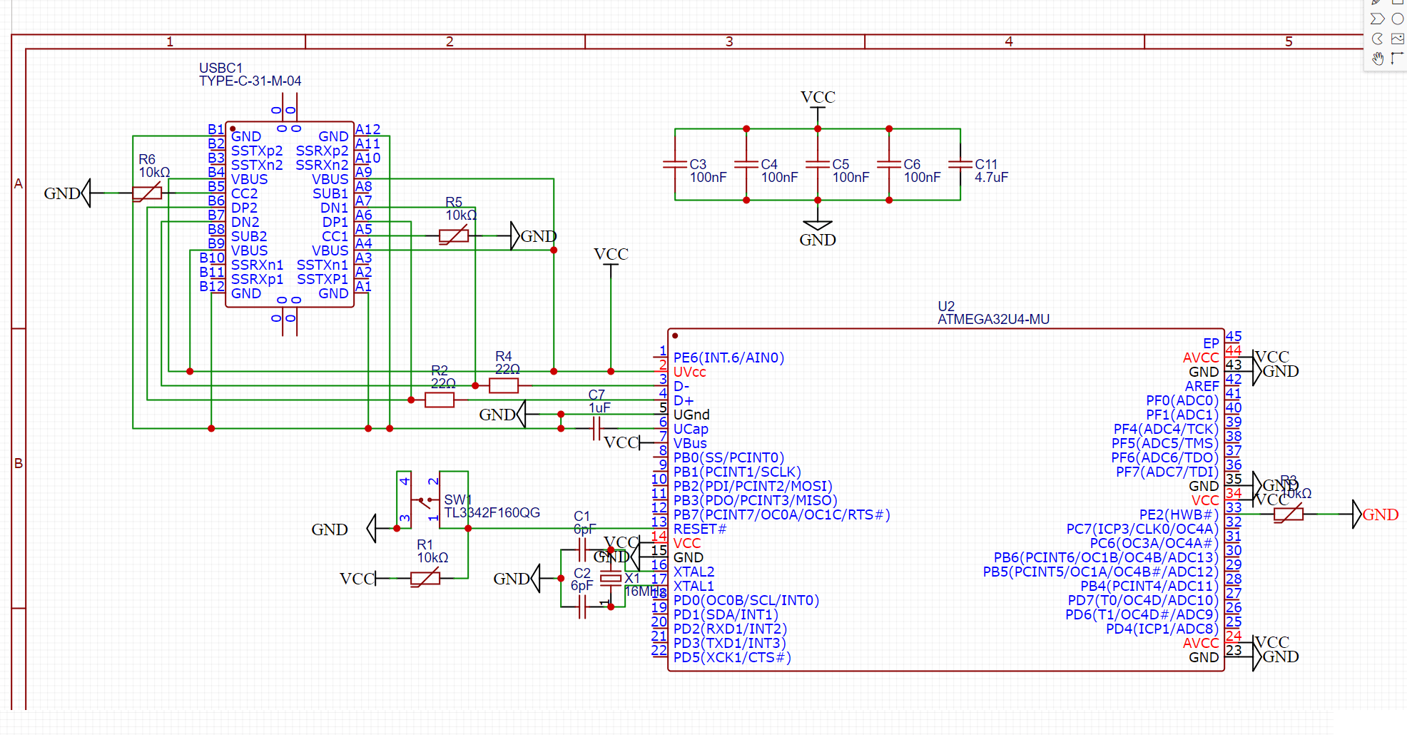The image size is (1407, 735).
Task: Select the pencil drawing tool
Action: coord(1377,4)
